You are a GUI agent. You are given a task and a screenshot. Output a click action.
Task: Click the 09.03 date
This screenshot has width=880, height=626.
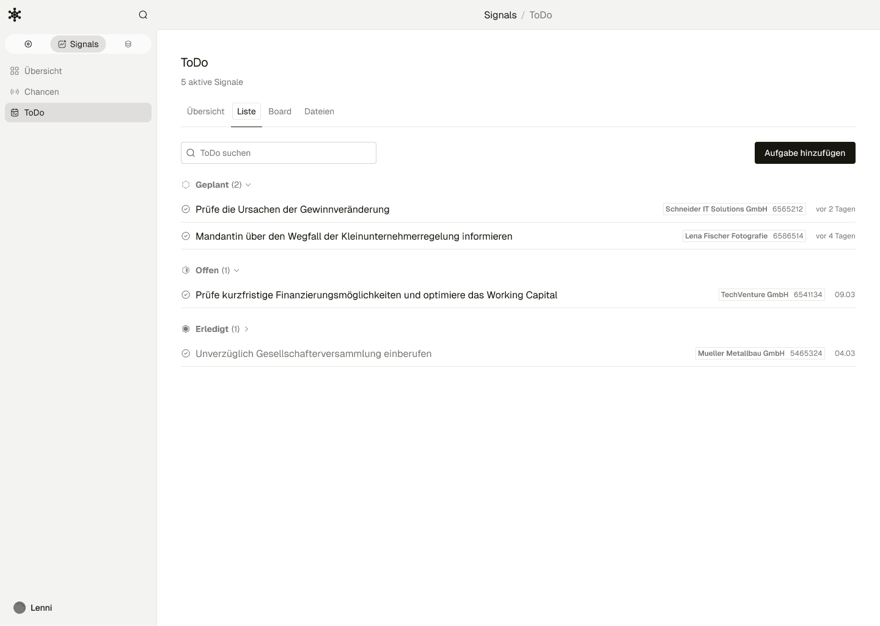pos(845,295)
